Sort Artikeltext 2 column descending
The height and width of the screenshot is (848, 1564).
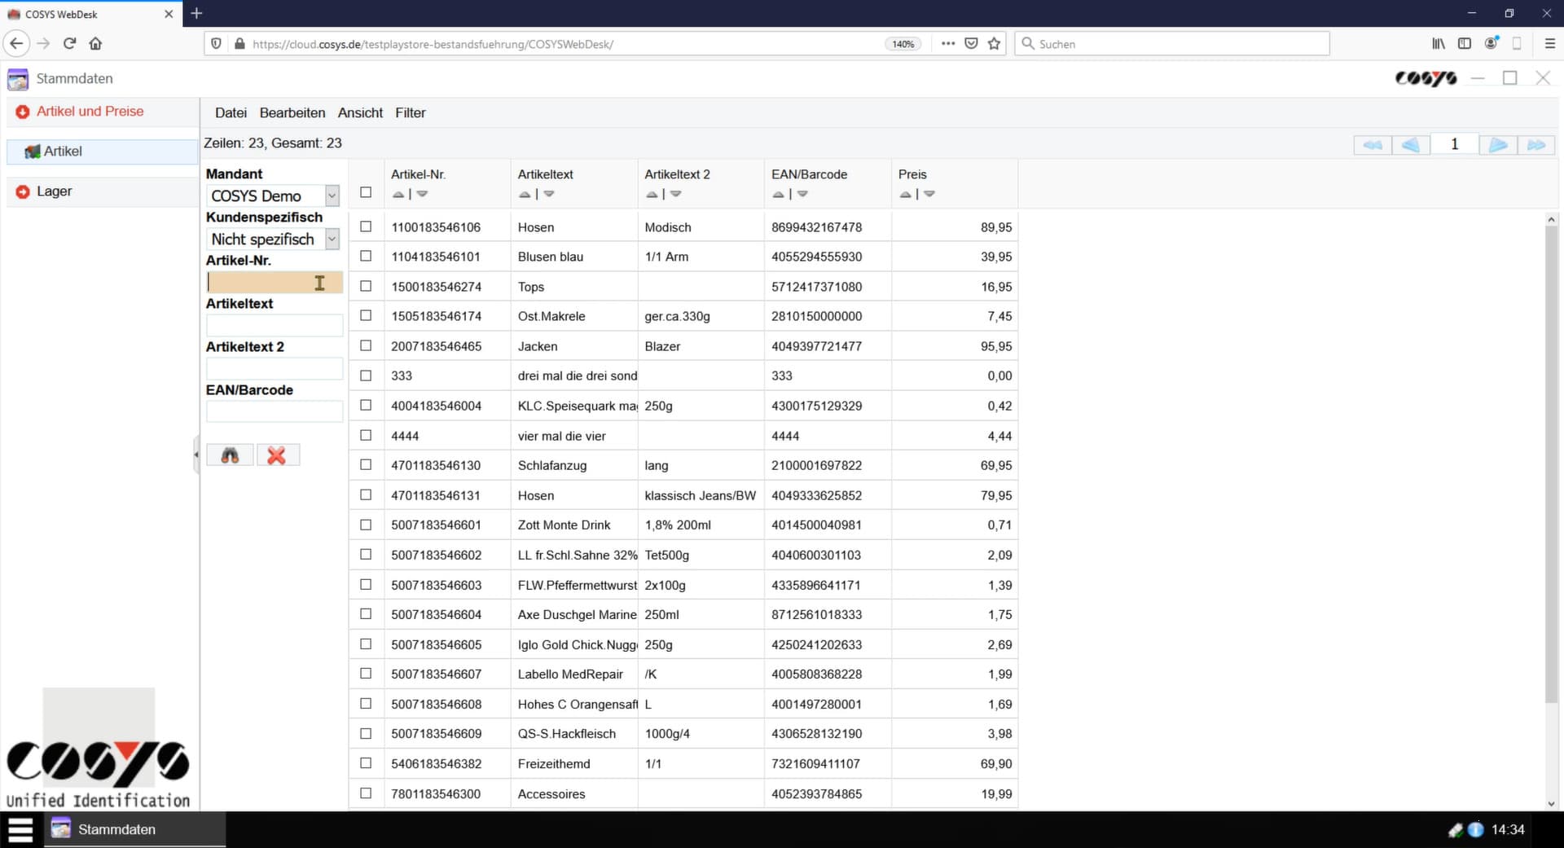[676, 194]
